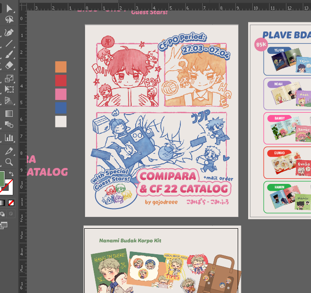Click the 'YEJUN' label
311x293 pixels.
279,50
